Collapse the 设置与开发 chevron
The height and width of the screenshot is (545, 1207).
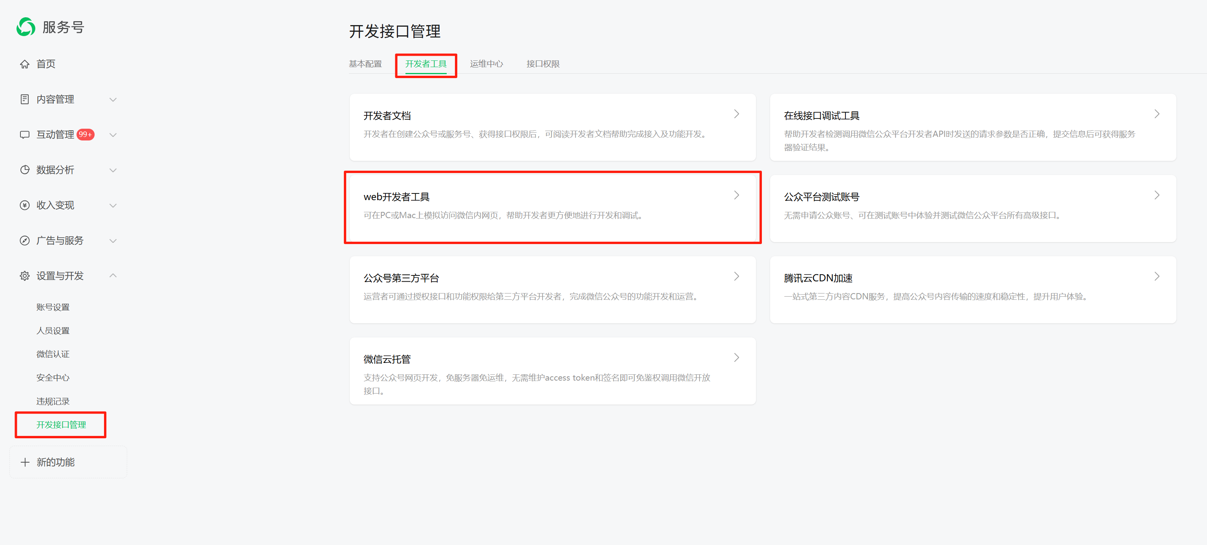coord(113,275)
